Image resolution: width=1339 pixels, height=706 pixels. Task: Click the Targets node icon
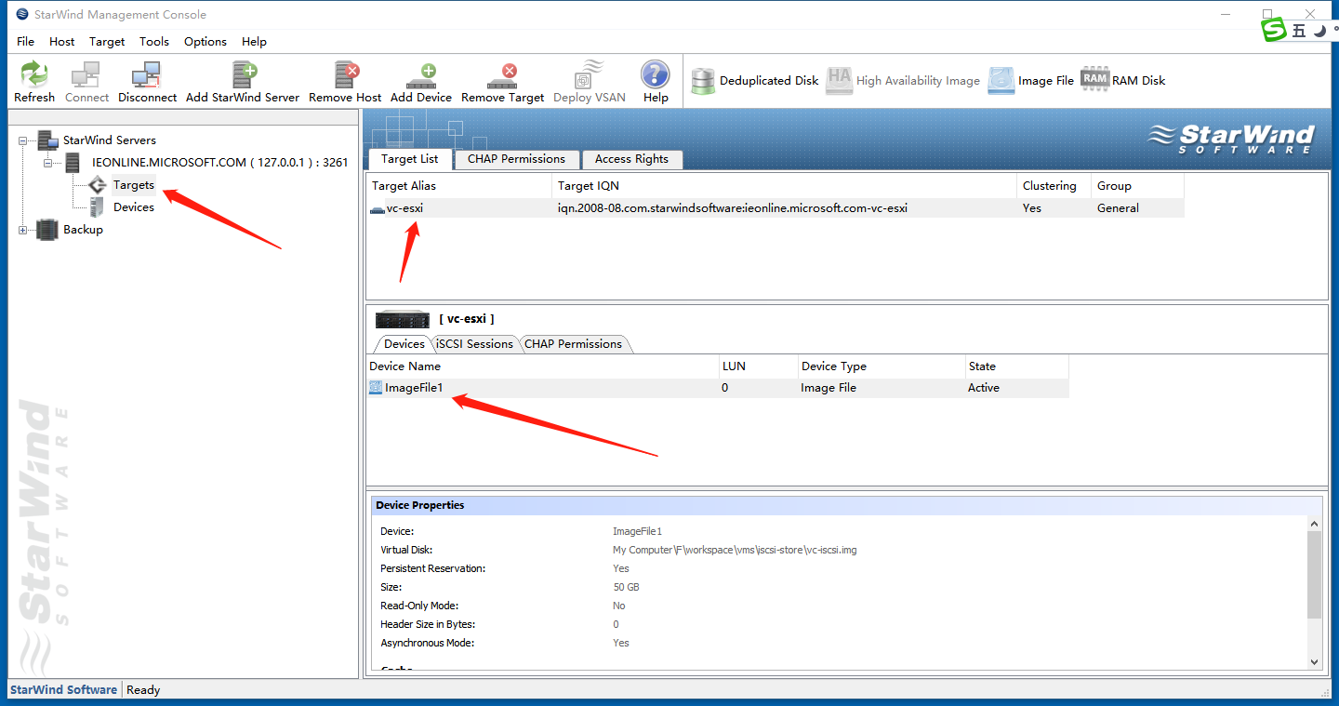[98, 185]
